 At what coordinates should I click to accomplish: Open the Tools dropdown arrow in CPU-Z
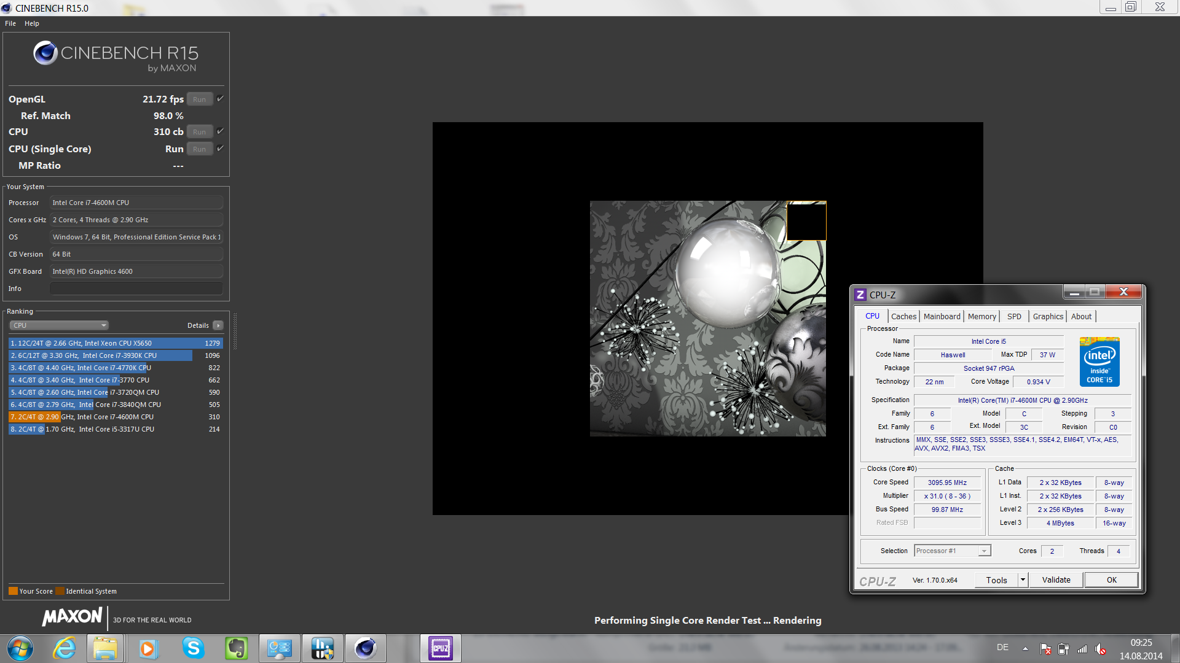1023,580
